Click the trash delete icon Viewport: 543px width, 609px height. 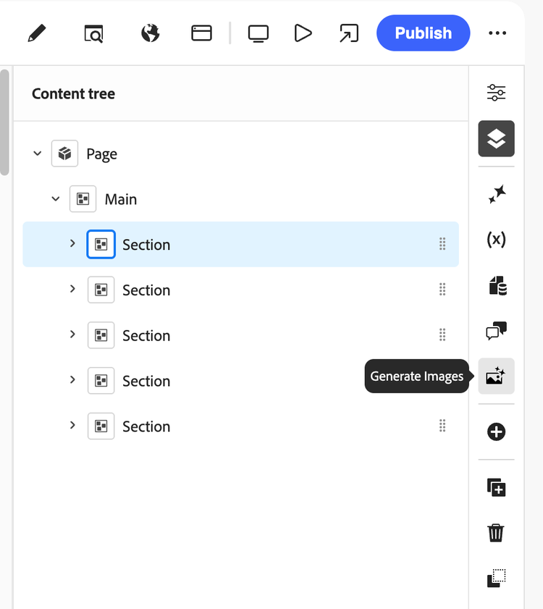tap(496, 533)
